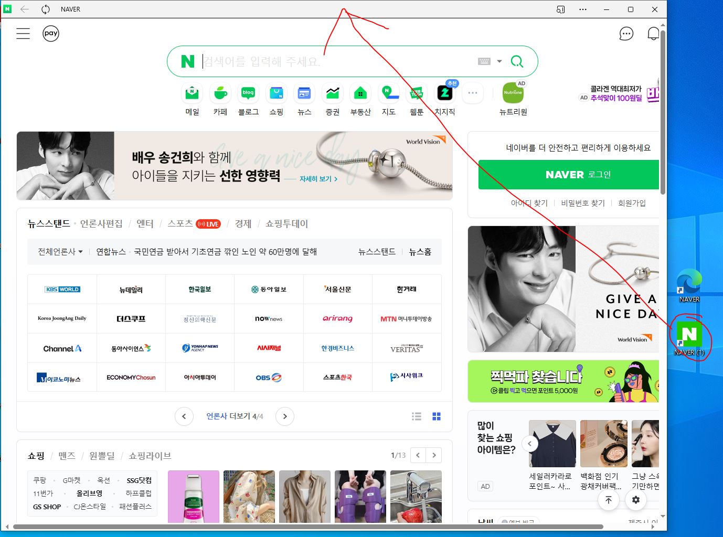The height and width of the screenshot is (537, 723).
Task: Open the title bar more options menu
Action: tap(583, 9)
